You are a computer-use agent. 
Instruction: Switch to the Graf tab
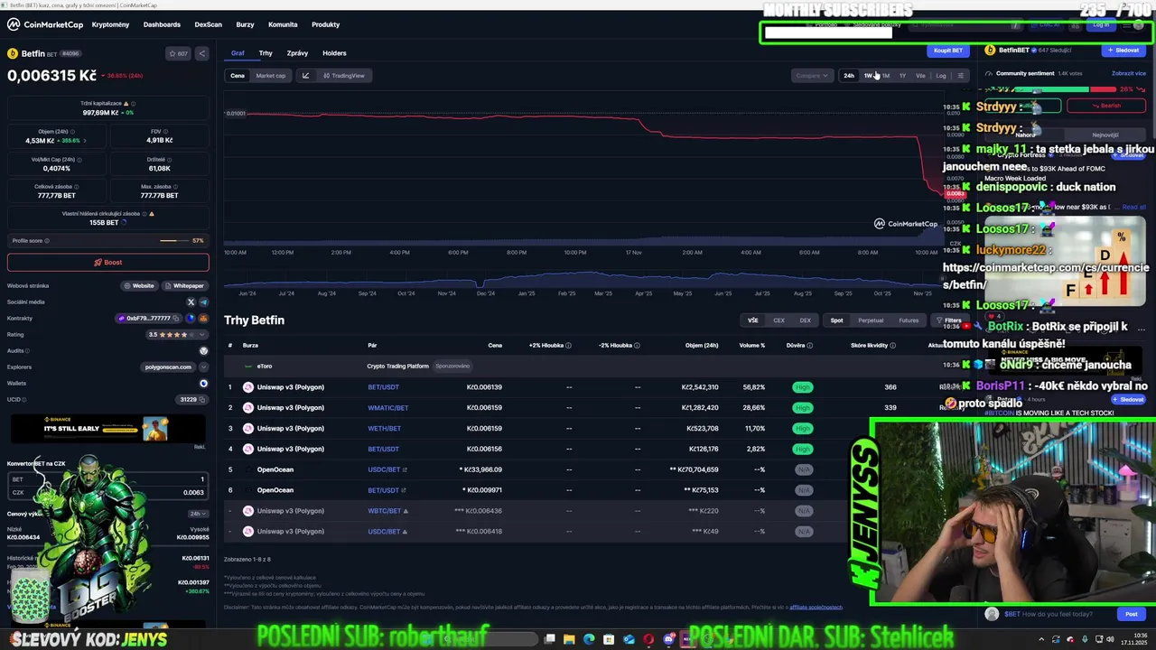point(238,53)
